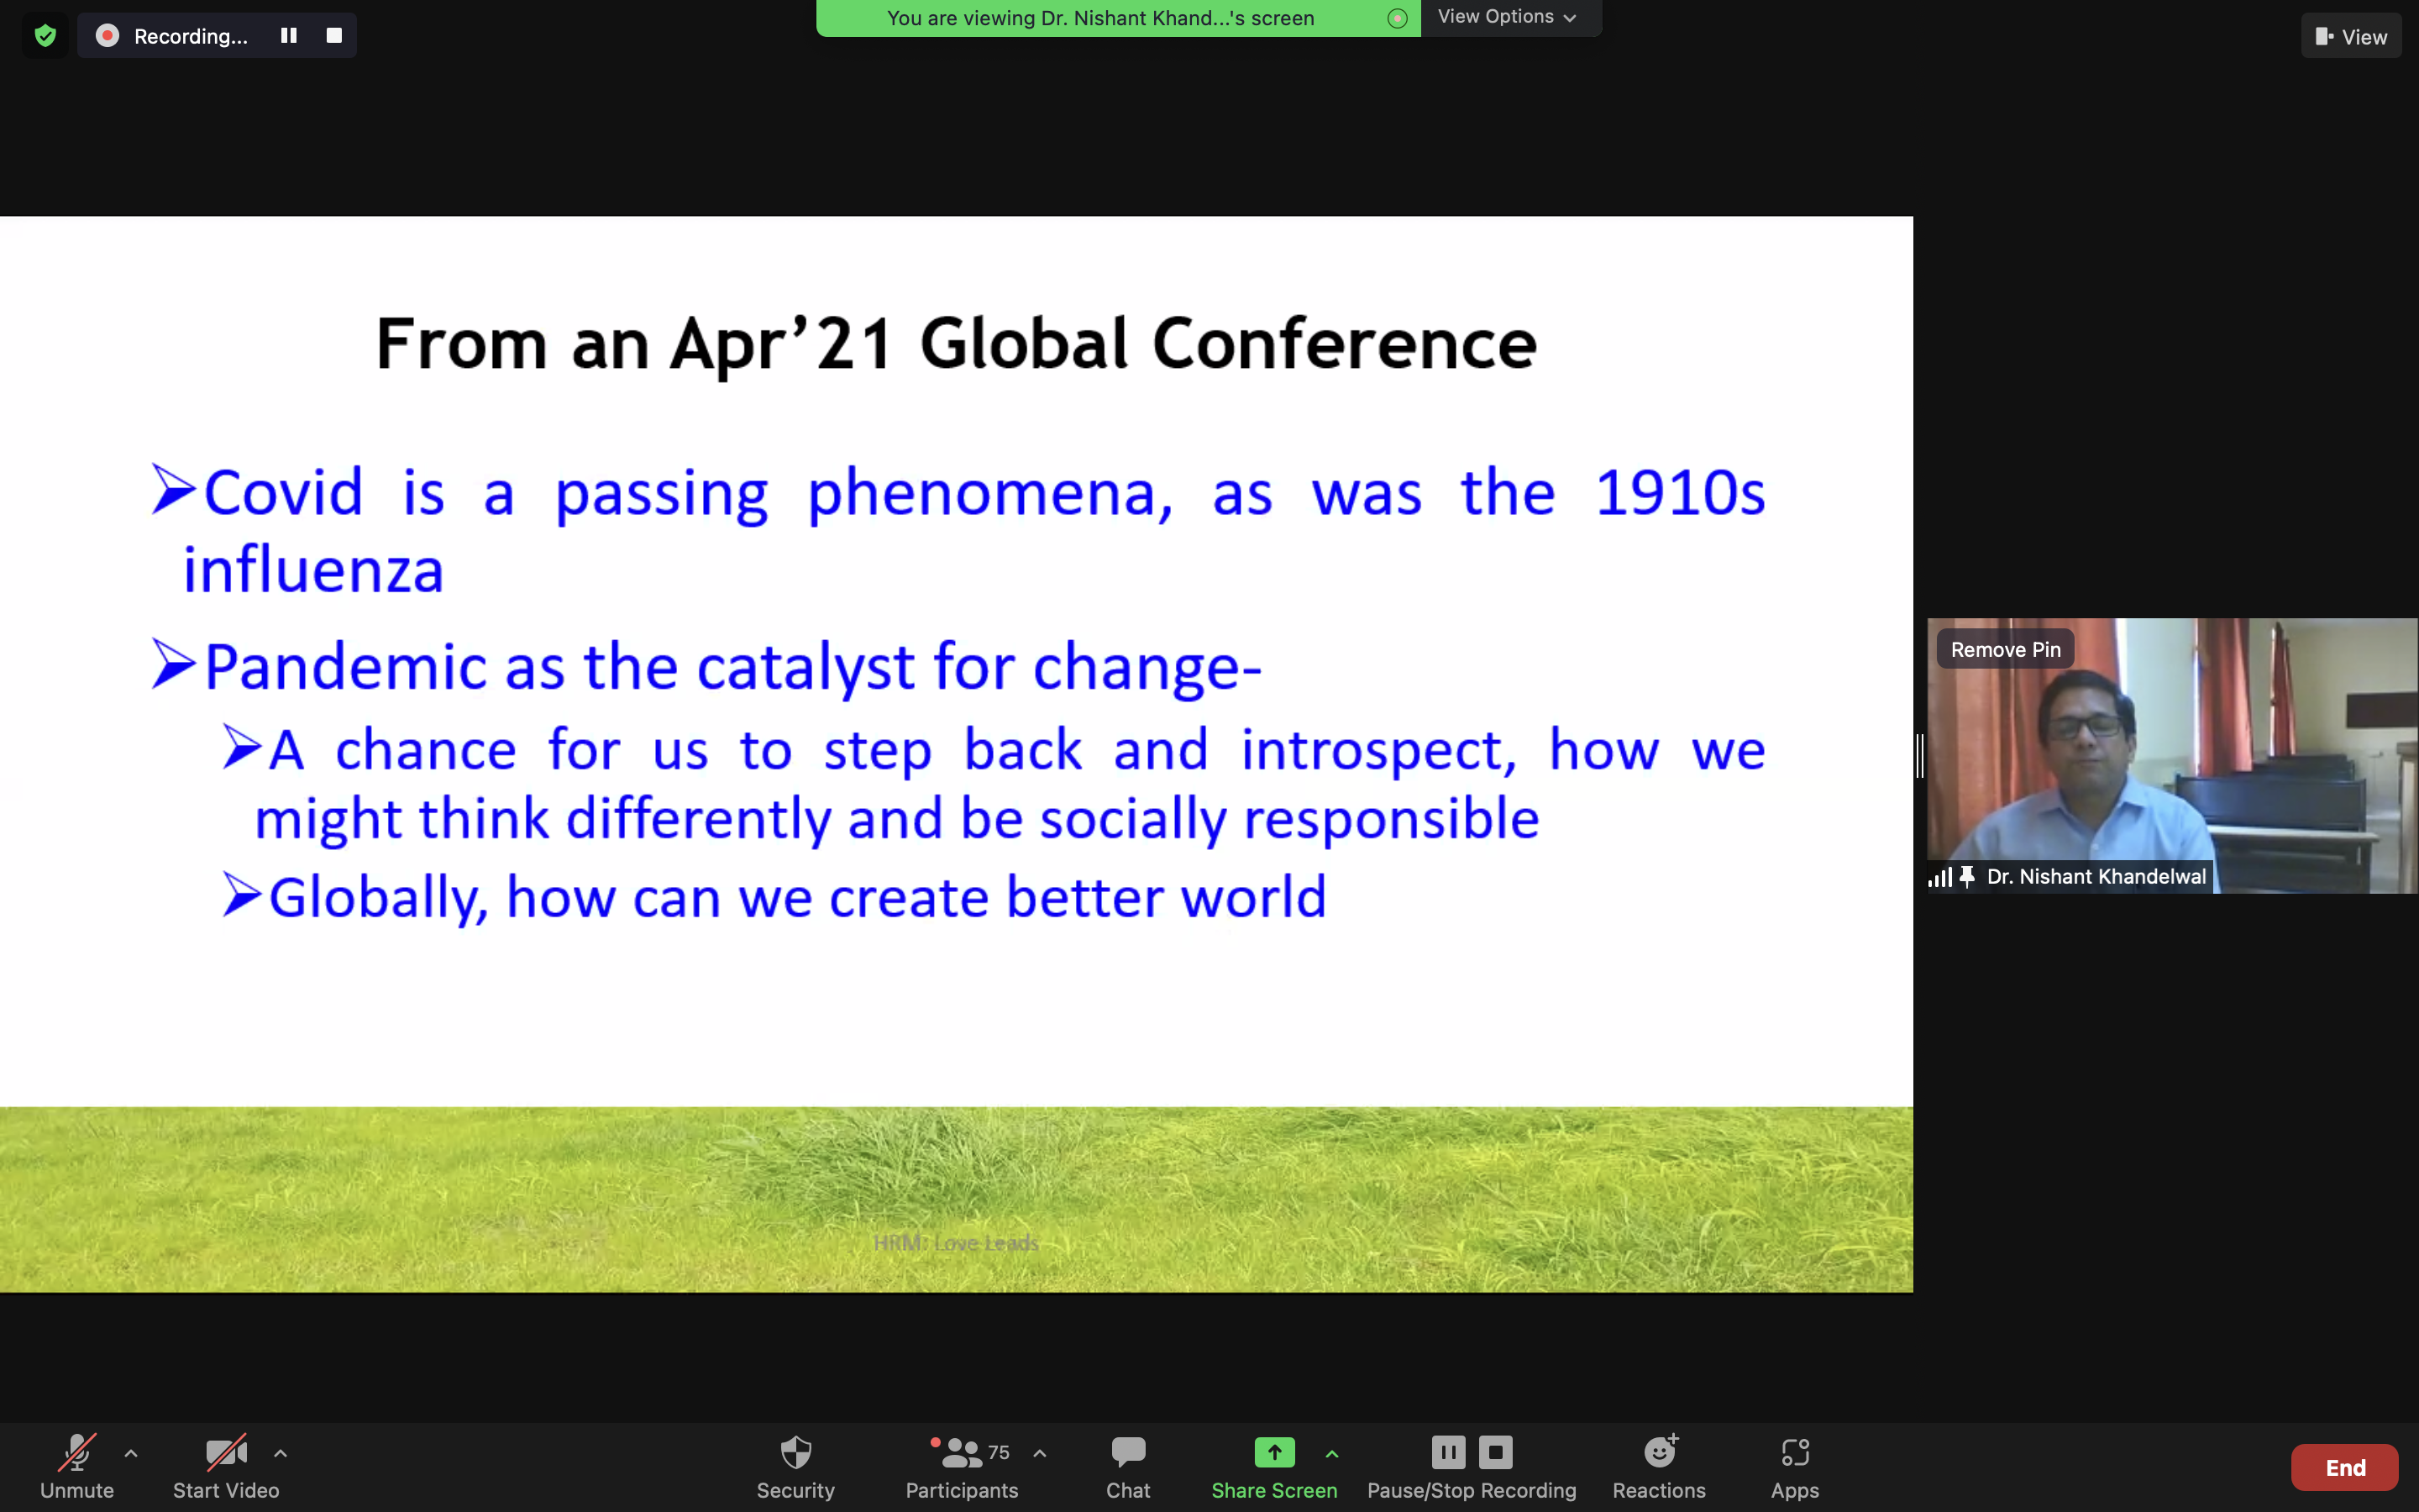Expand the video options arrow beside Start Video

coord(281,1453)
